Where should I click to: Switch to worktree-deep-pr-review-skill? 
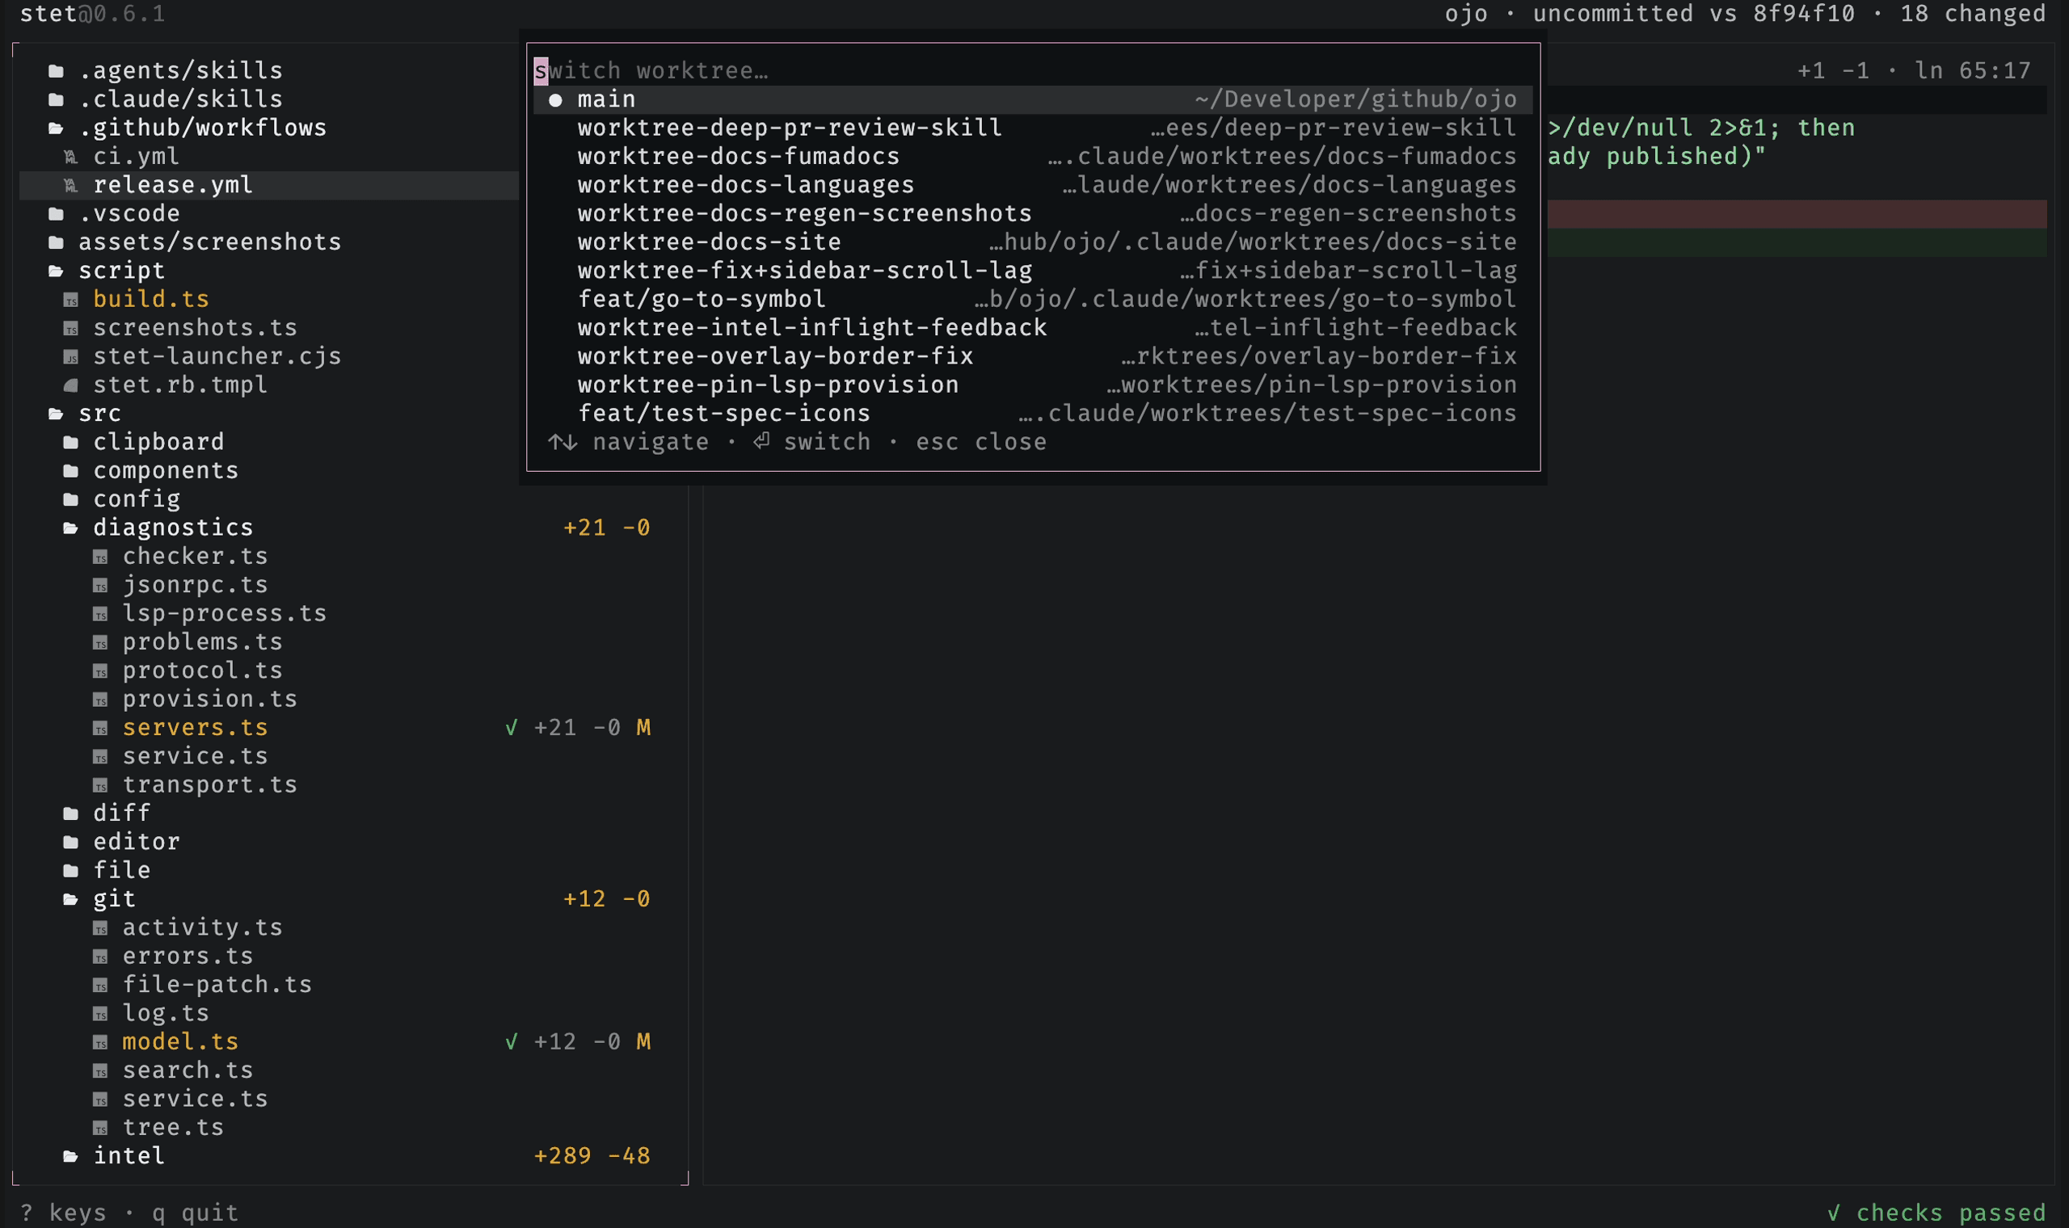(x=1033, y=128)
